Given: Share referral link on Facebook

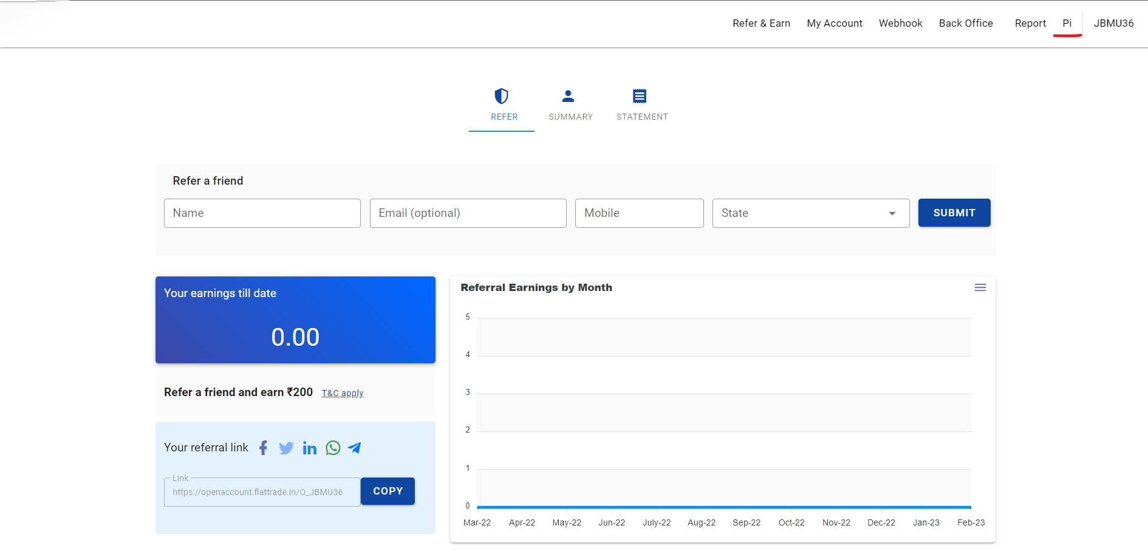Looking at the screenshot, I should pos(263,448).
